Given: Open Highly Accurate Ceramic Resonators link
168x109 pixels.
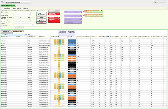Looking at the screenshot, I should click(94, 11).
